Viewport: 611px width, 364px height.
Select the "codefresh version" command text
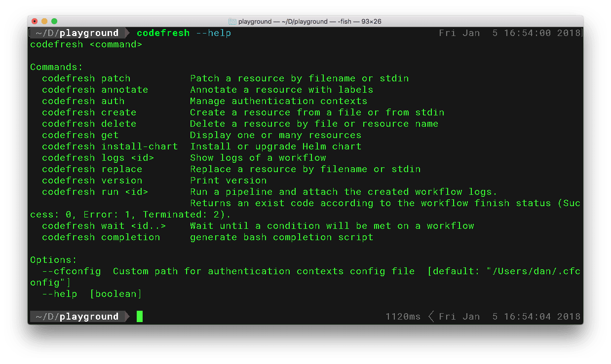coord(92,181)
